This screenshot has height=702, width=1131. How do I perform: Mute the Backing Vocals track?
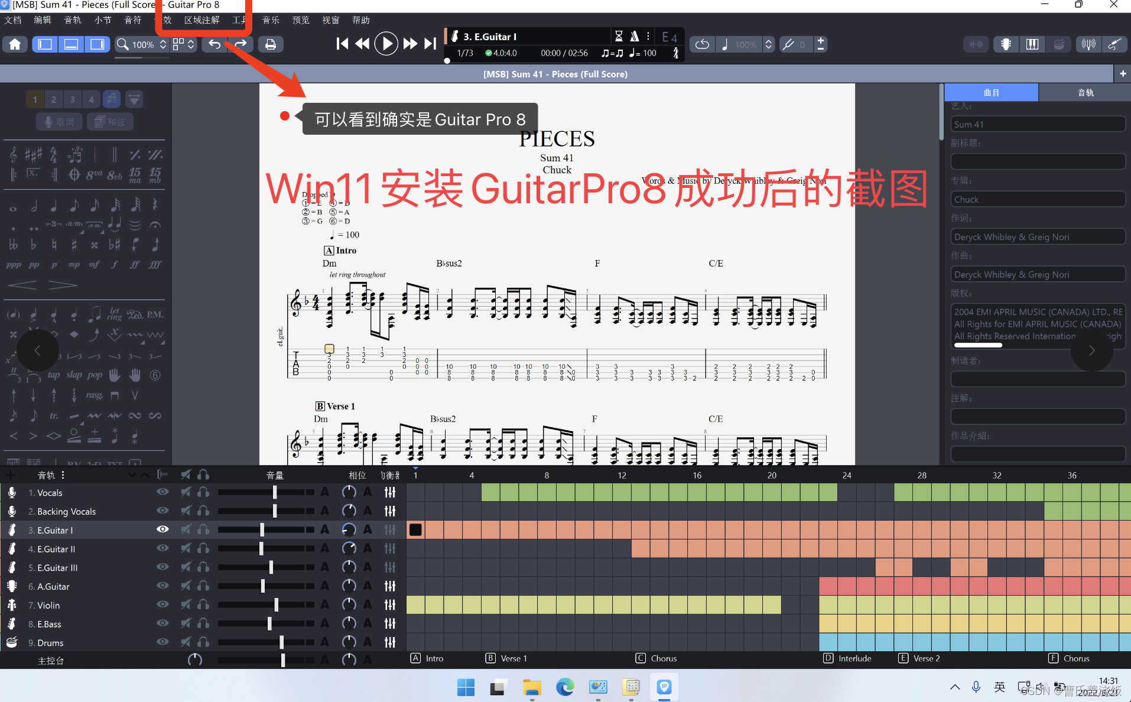pos(186,511)
